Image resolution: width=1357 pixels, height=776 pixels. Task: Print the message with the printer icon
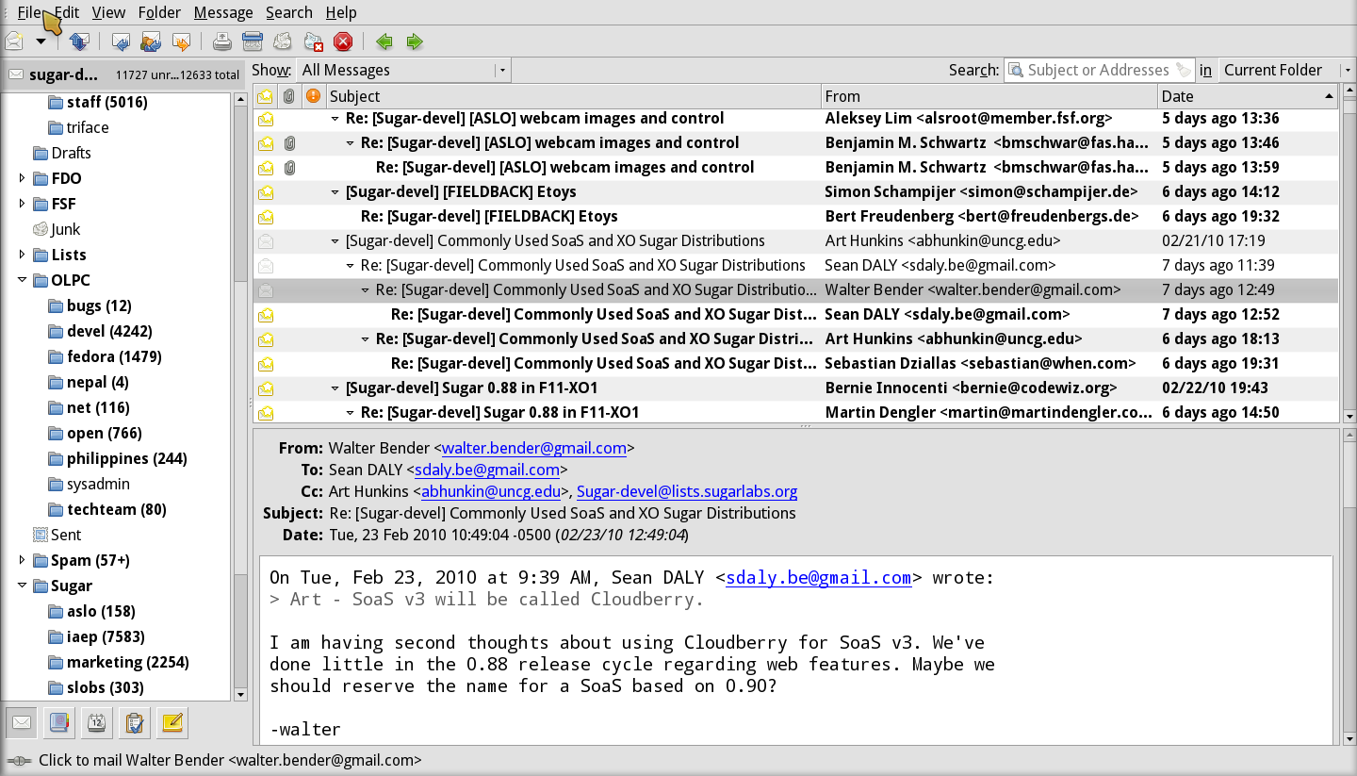pyautogui.click(x=221, y=41)
